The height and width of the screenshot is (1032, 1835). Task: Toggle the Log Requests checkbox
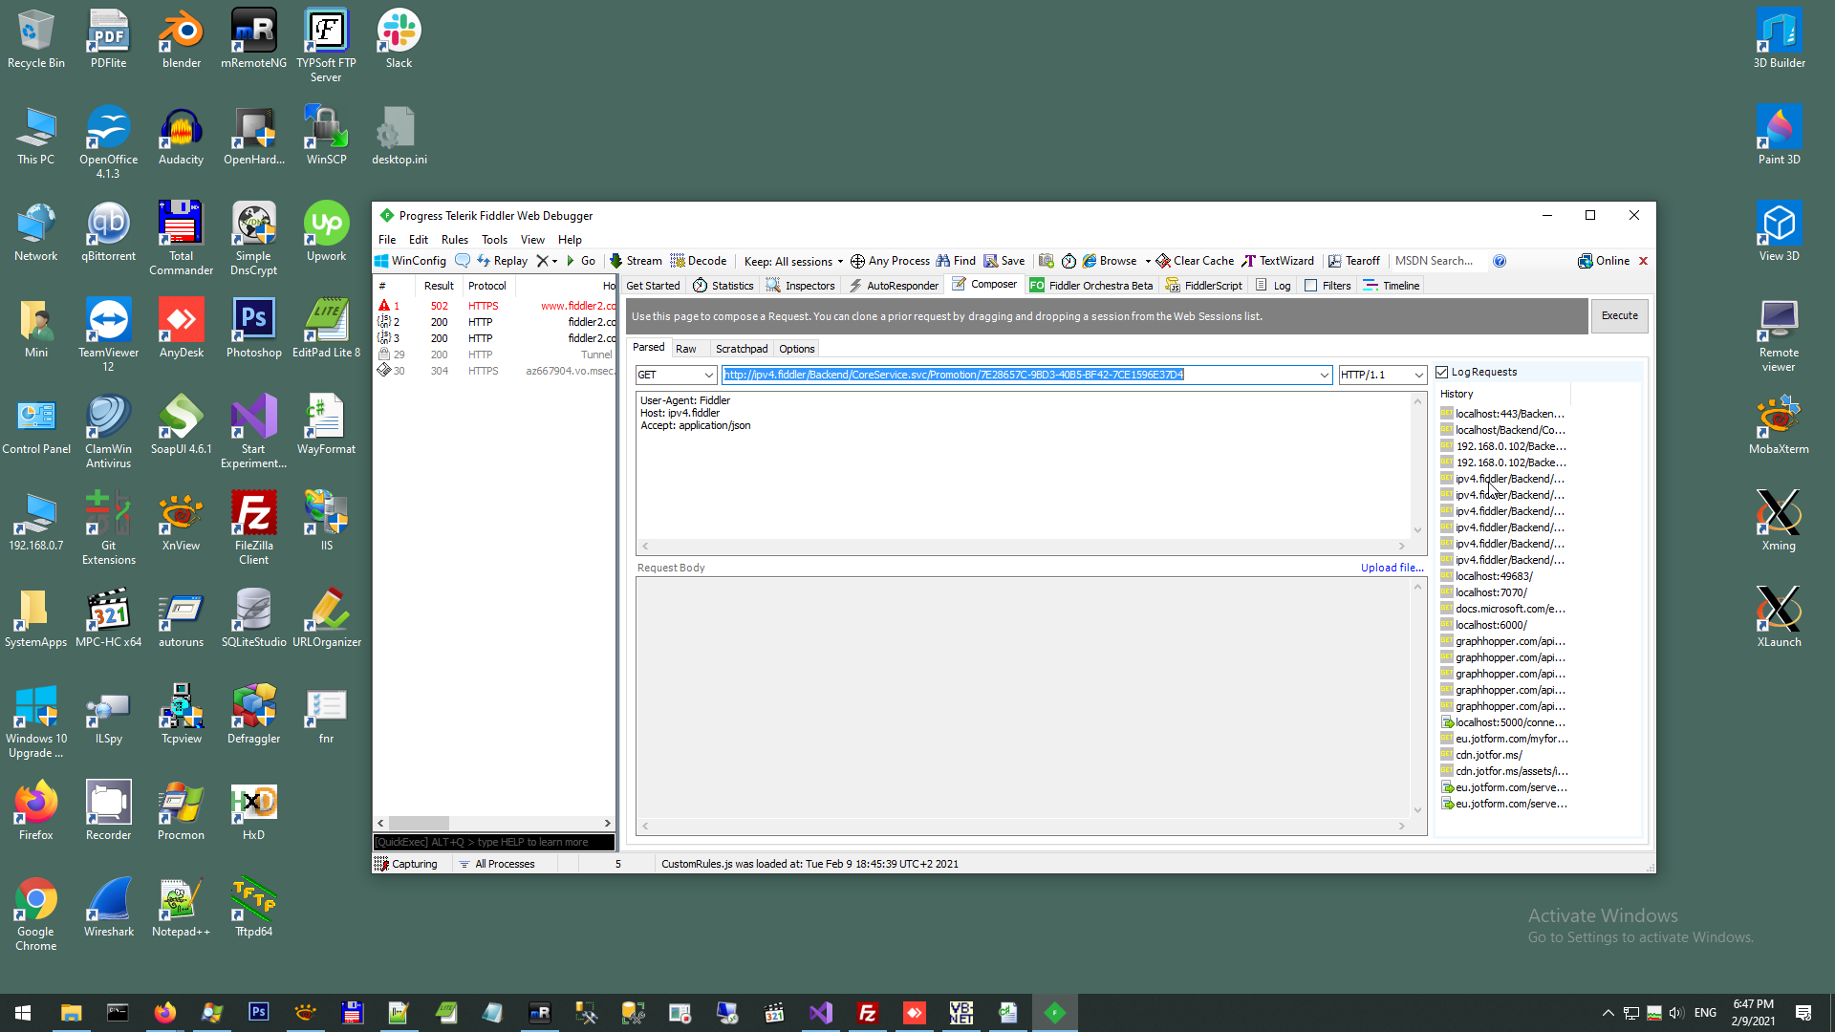(x=1442, y=373)
